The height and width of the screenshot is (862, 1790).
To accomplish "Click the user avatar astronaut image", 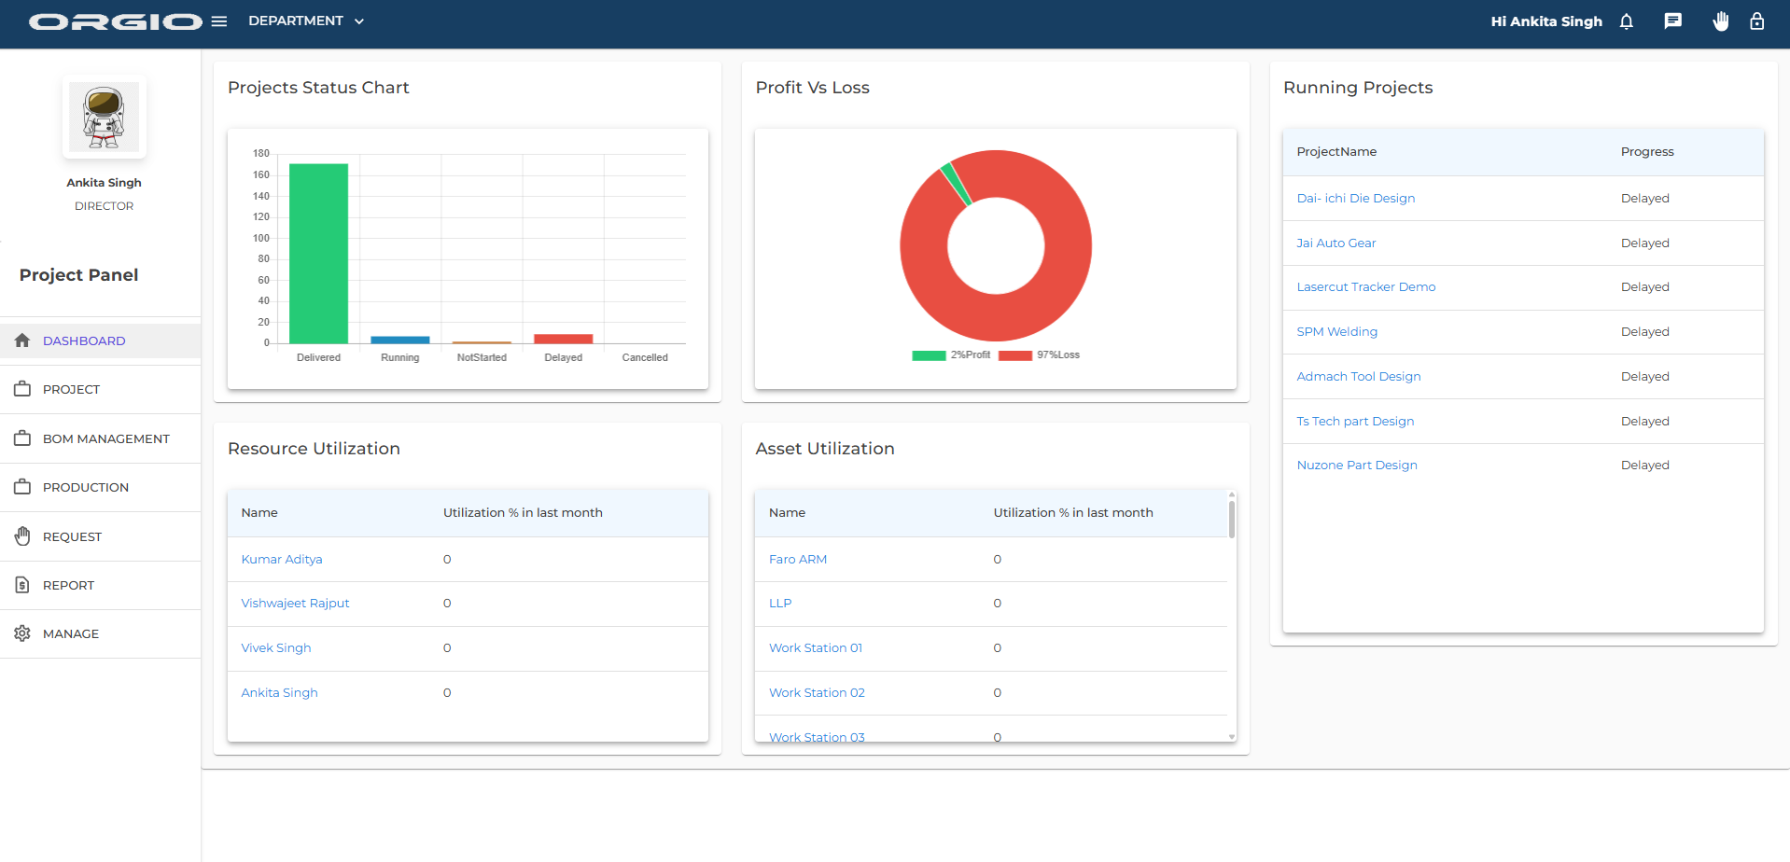I will [104, 118].
